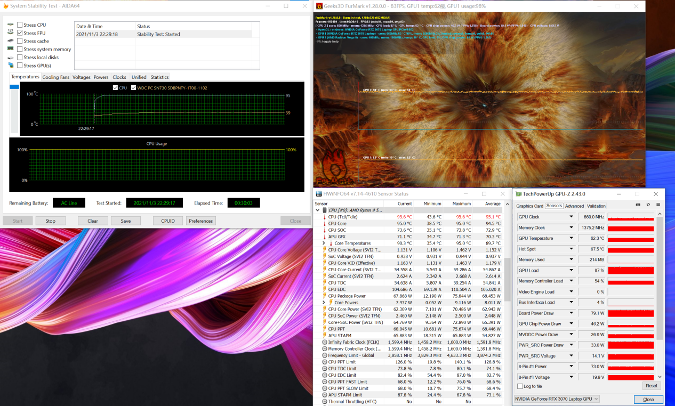Click the Clear button in AIDA64
The image size is (675, 406).
click(93, 221)
